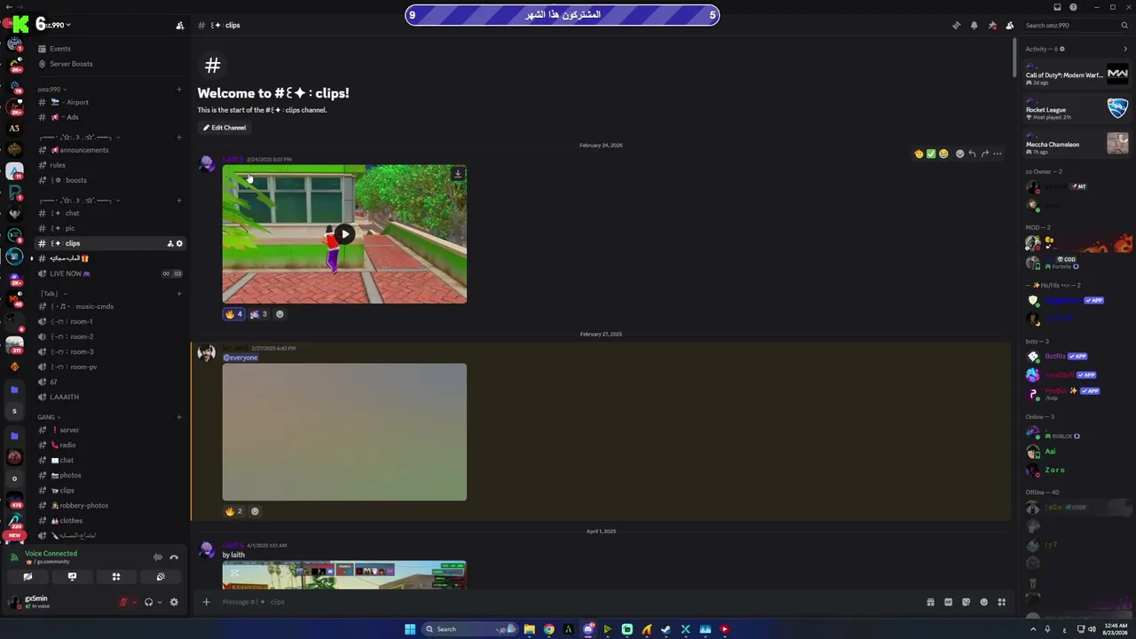Viewport: 1136px width, 639px height.
Task: Open the omz.990 server menu dropdown
Action: pos(53,25)
